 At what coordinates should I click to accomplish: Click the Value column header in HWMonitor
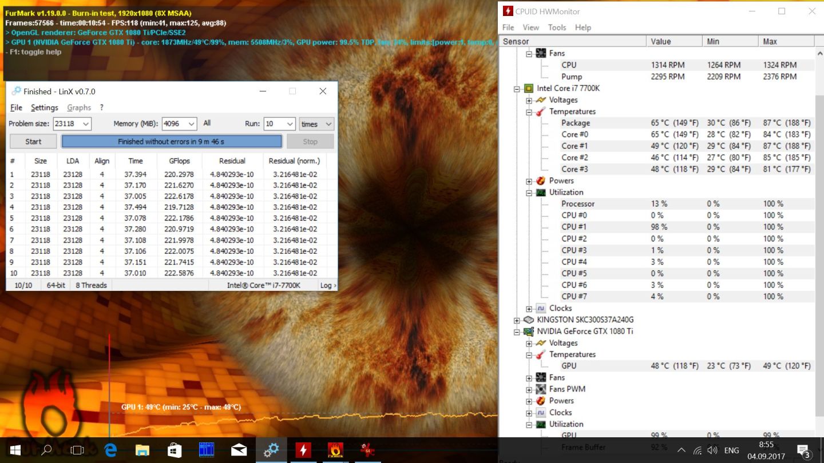(675, 41)
